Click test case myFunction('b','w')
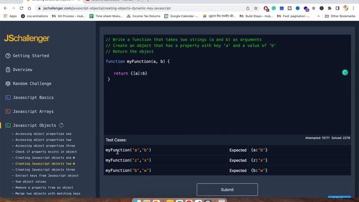The image size is (359, 202). 128,171
